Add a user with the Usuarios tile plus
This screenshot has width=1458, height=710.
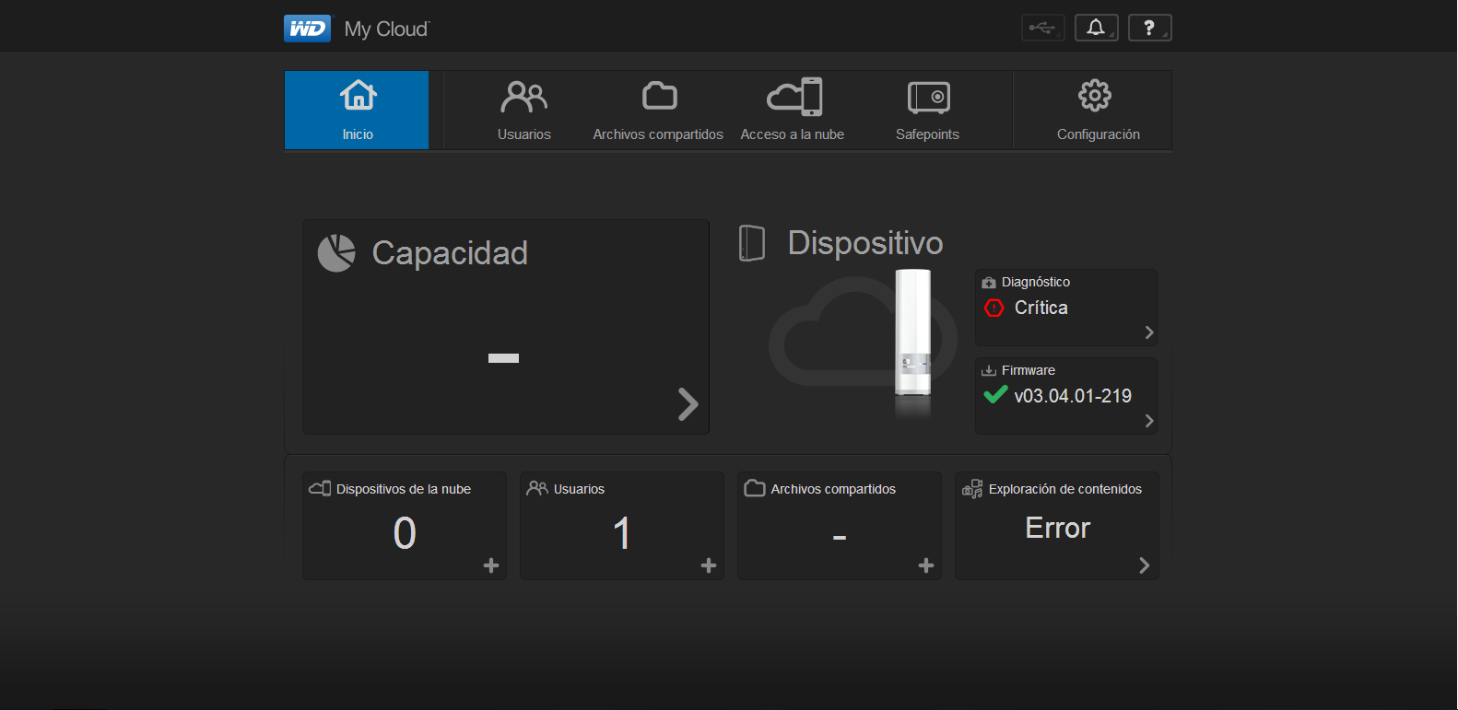[709, 565]
